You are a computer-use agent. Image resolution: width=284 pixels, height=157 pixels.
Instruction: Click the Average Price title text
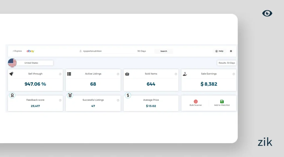click(151, 100)
